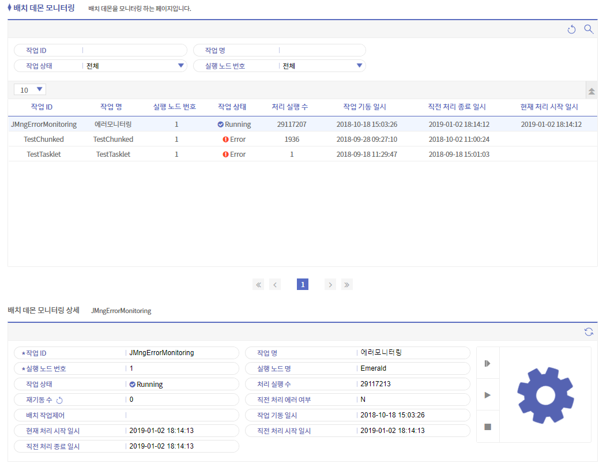Click the Error icon in the TestTasklet row
Viewport: 603px width, 467px height.
(226, 155)
